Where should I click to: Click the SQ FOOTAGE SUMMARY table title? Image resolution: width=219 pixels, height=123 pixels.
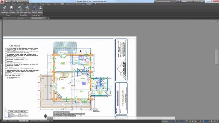[x=18, y=112]
